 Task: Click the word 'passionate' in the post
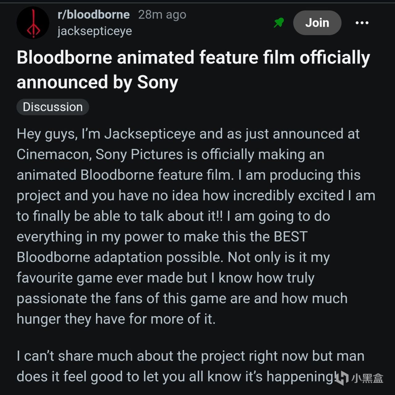[52, 298]
